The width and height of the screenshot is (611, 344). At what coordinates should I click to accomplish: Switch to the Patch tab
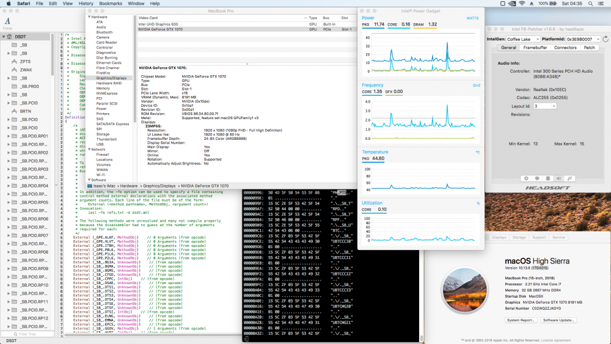pyautogui.click(x=589, y=48)
